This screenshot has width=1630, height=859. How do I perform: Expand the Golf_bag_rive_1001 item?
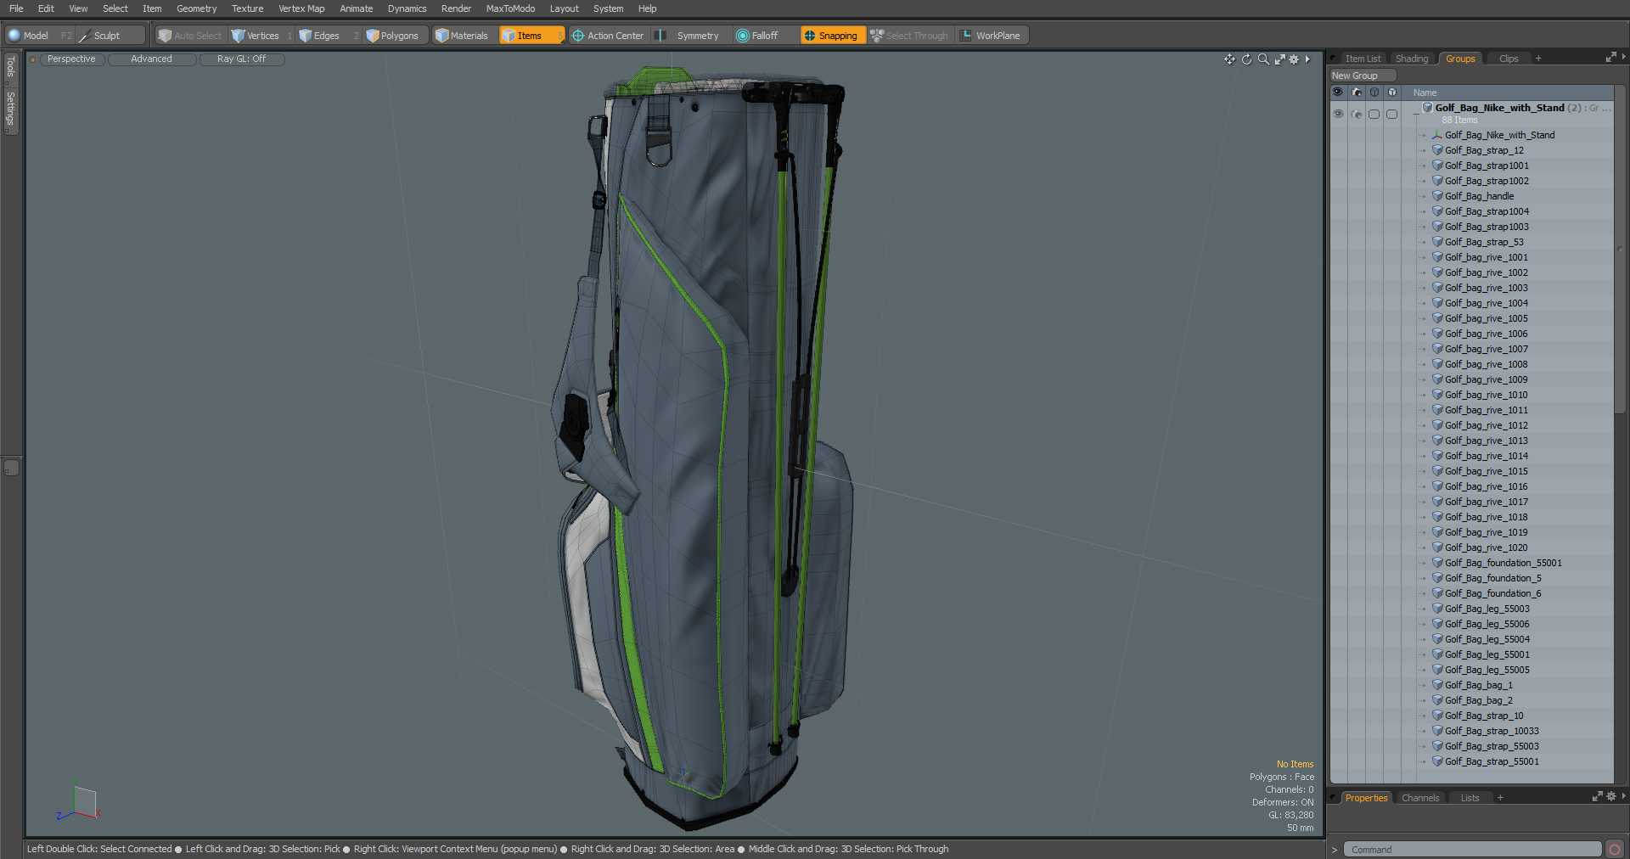(1425, 258)
